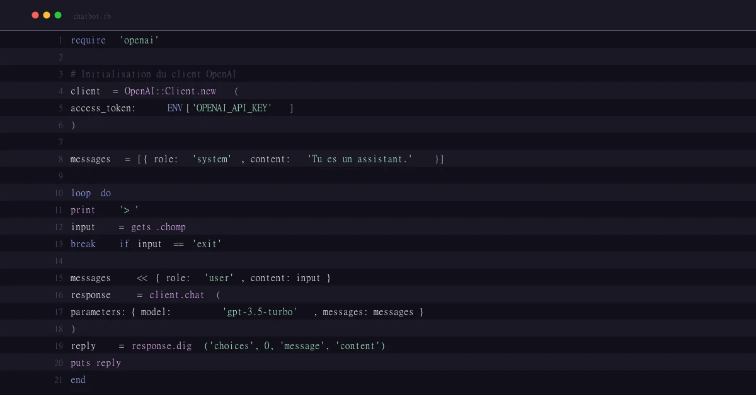Screen dimensions: 756x395
Task: Click 'loop' keyword on line 10
Action: pyautogui.click(x=81, y=193)
